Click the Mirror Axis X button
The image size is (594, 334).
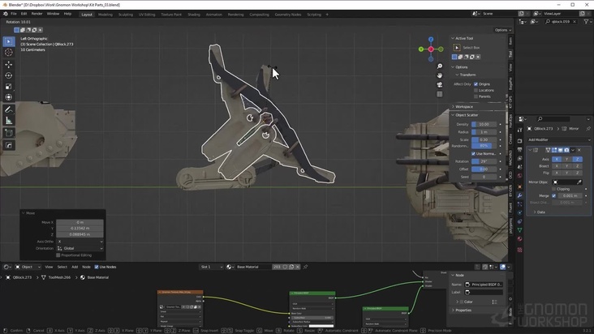click(x=556, y=159)
